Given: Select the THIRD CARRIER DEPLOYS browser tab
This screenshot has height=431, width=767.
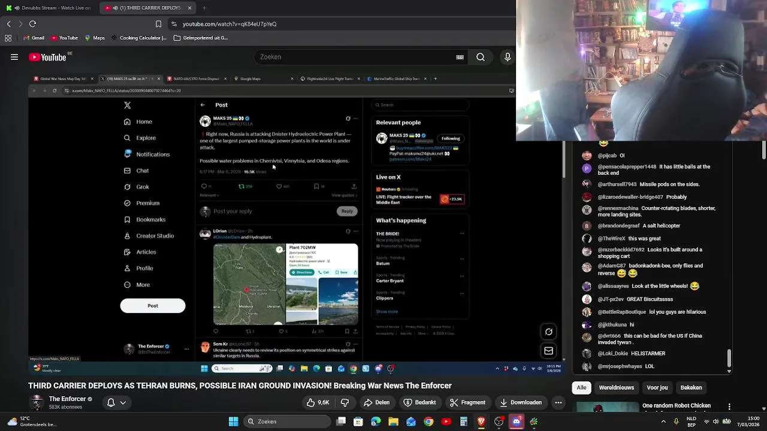Looking at the screenshot, I should [144, 8].
